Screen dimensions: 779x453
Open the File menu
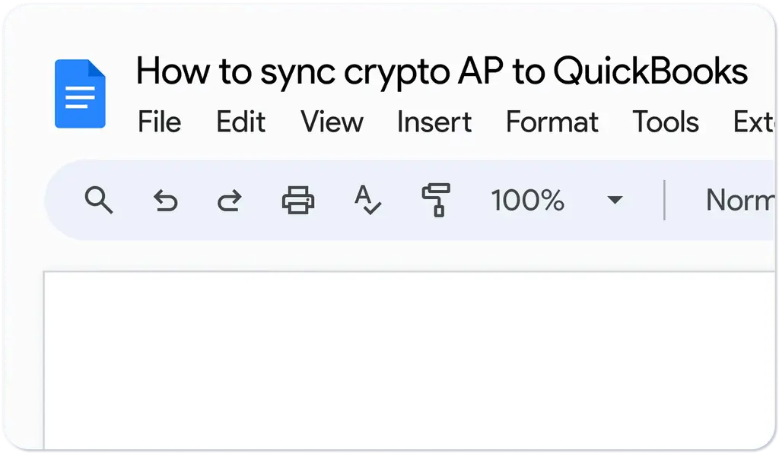(159, 122)
